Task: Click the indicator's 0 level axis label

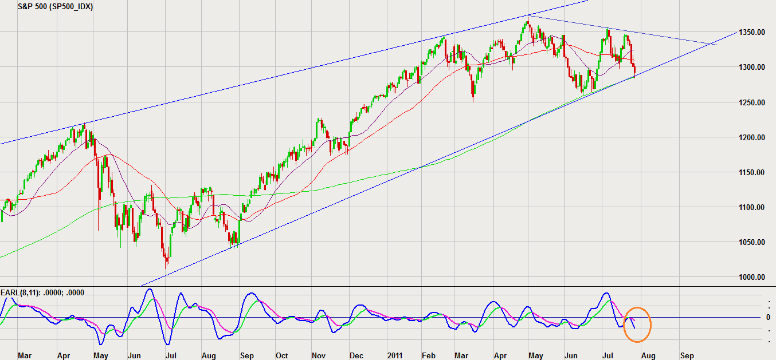Action: (769, 317)
